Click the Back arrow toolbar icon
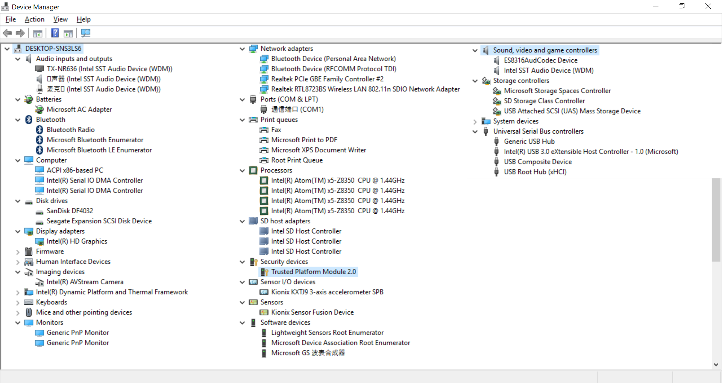Screen dimensions: 722x383 (x=7, y=33)
